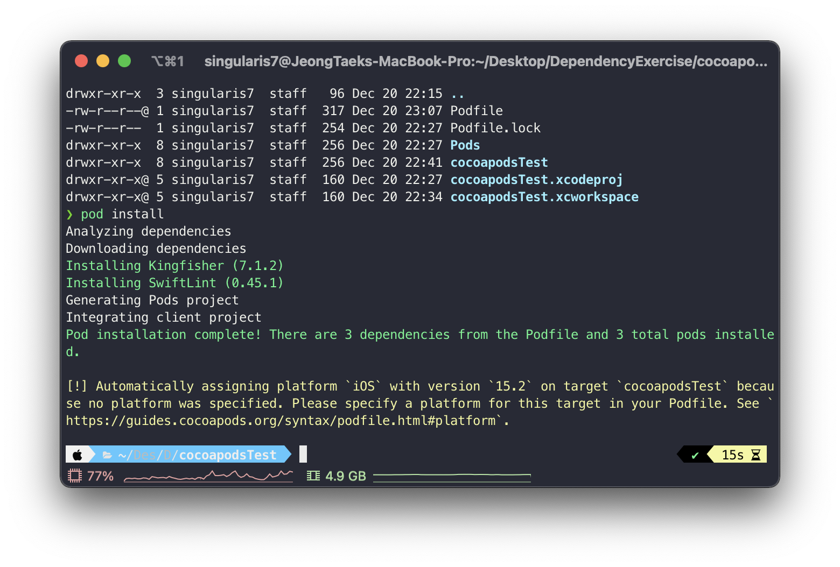Click the 15s command duration
The image size is (840, 567).
click(x=732, y=455)
